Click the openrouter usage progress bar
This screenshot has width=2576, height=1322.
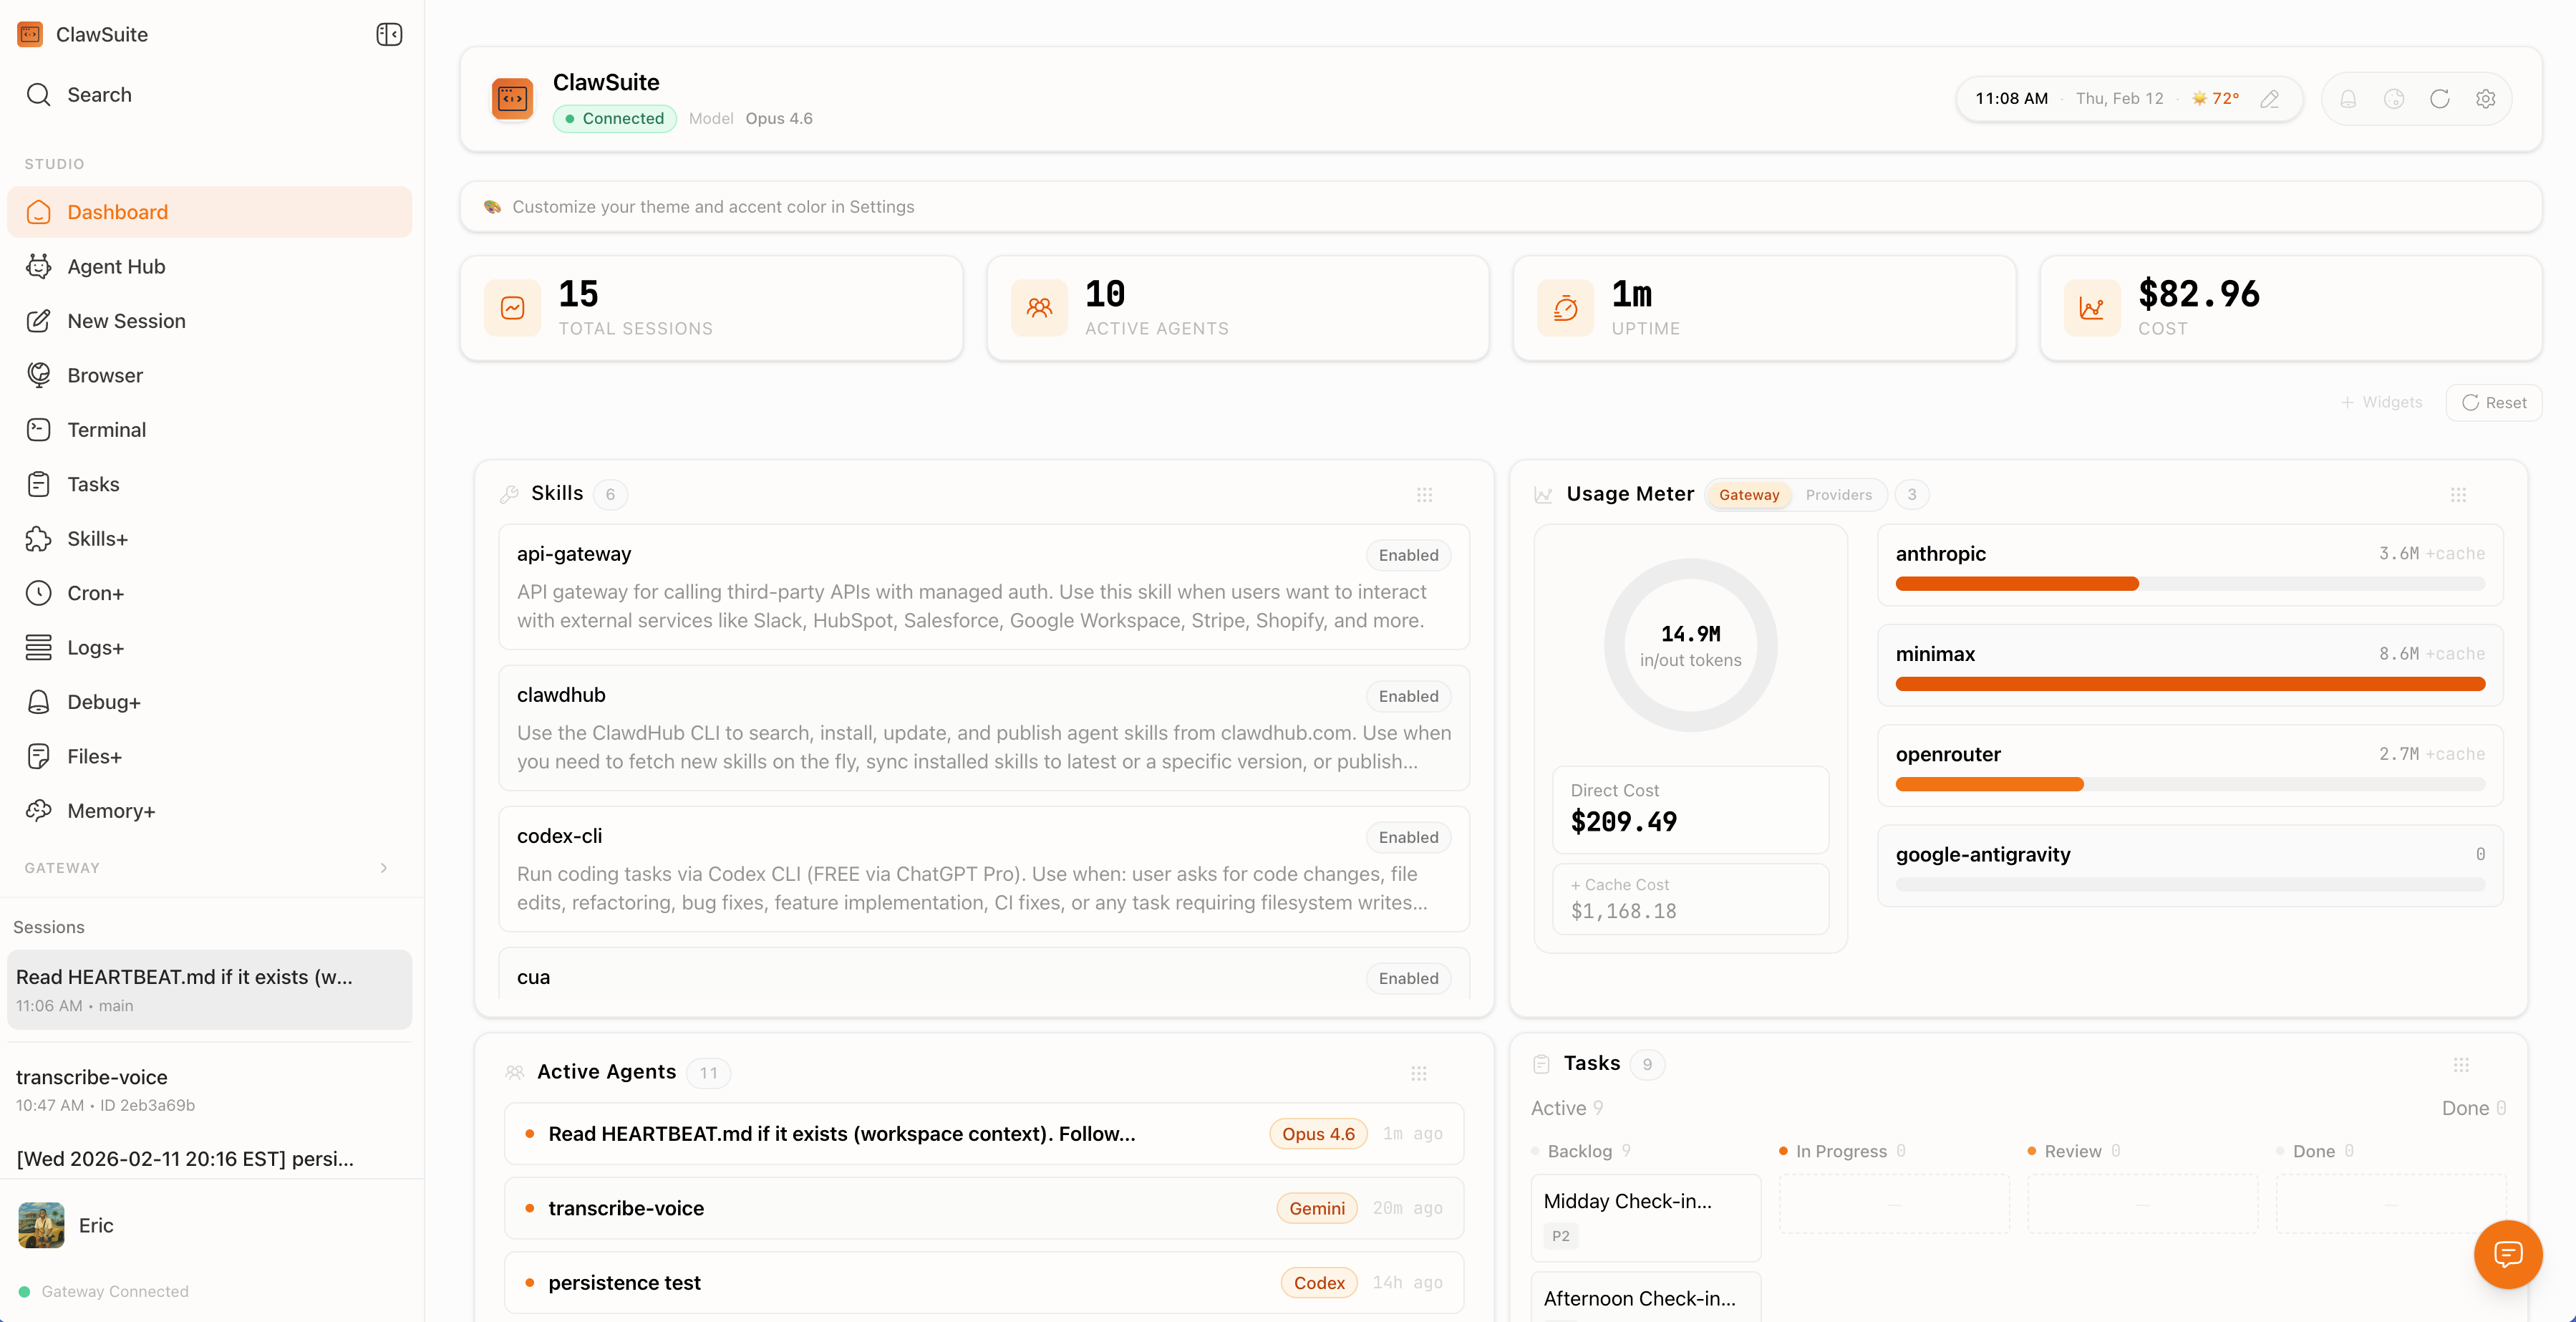2190,785
